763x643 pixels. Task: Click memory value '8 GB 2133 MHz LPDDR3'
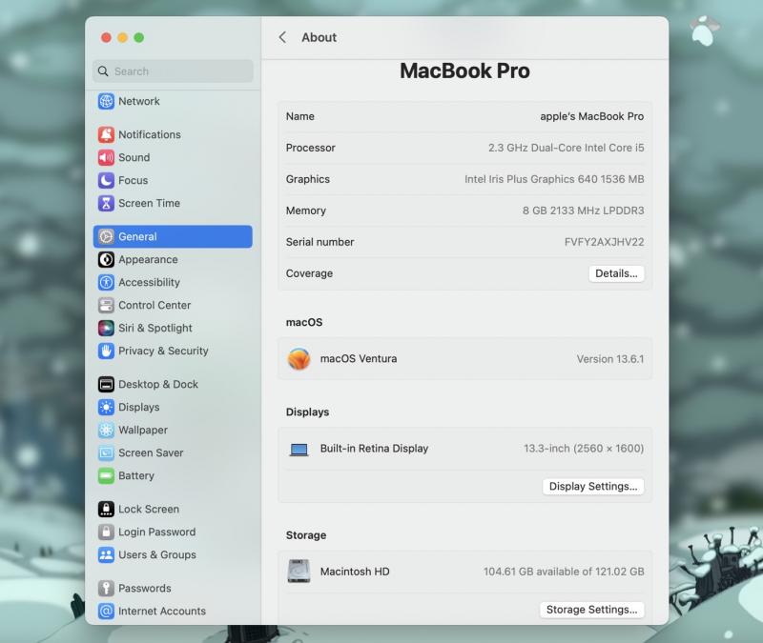583,211
